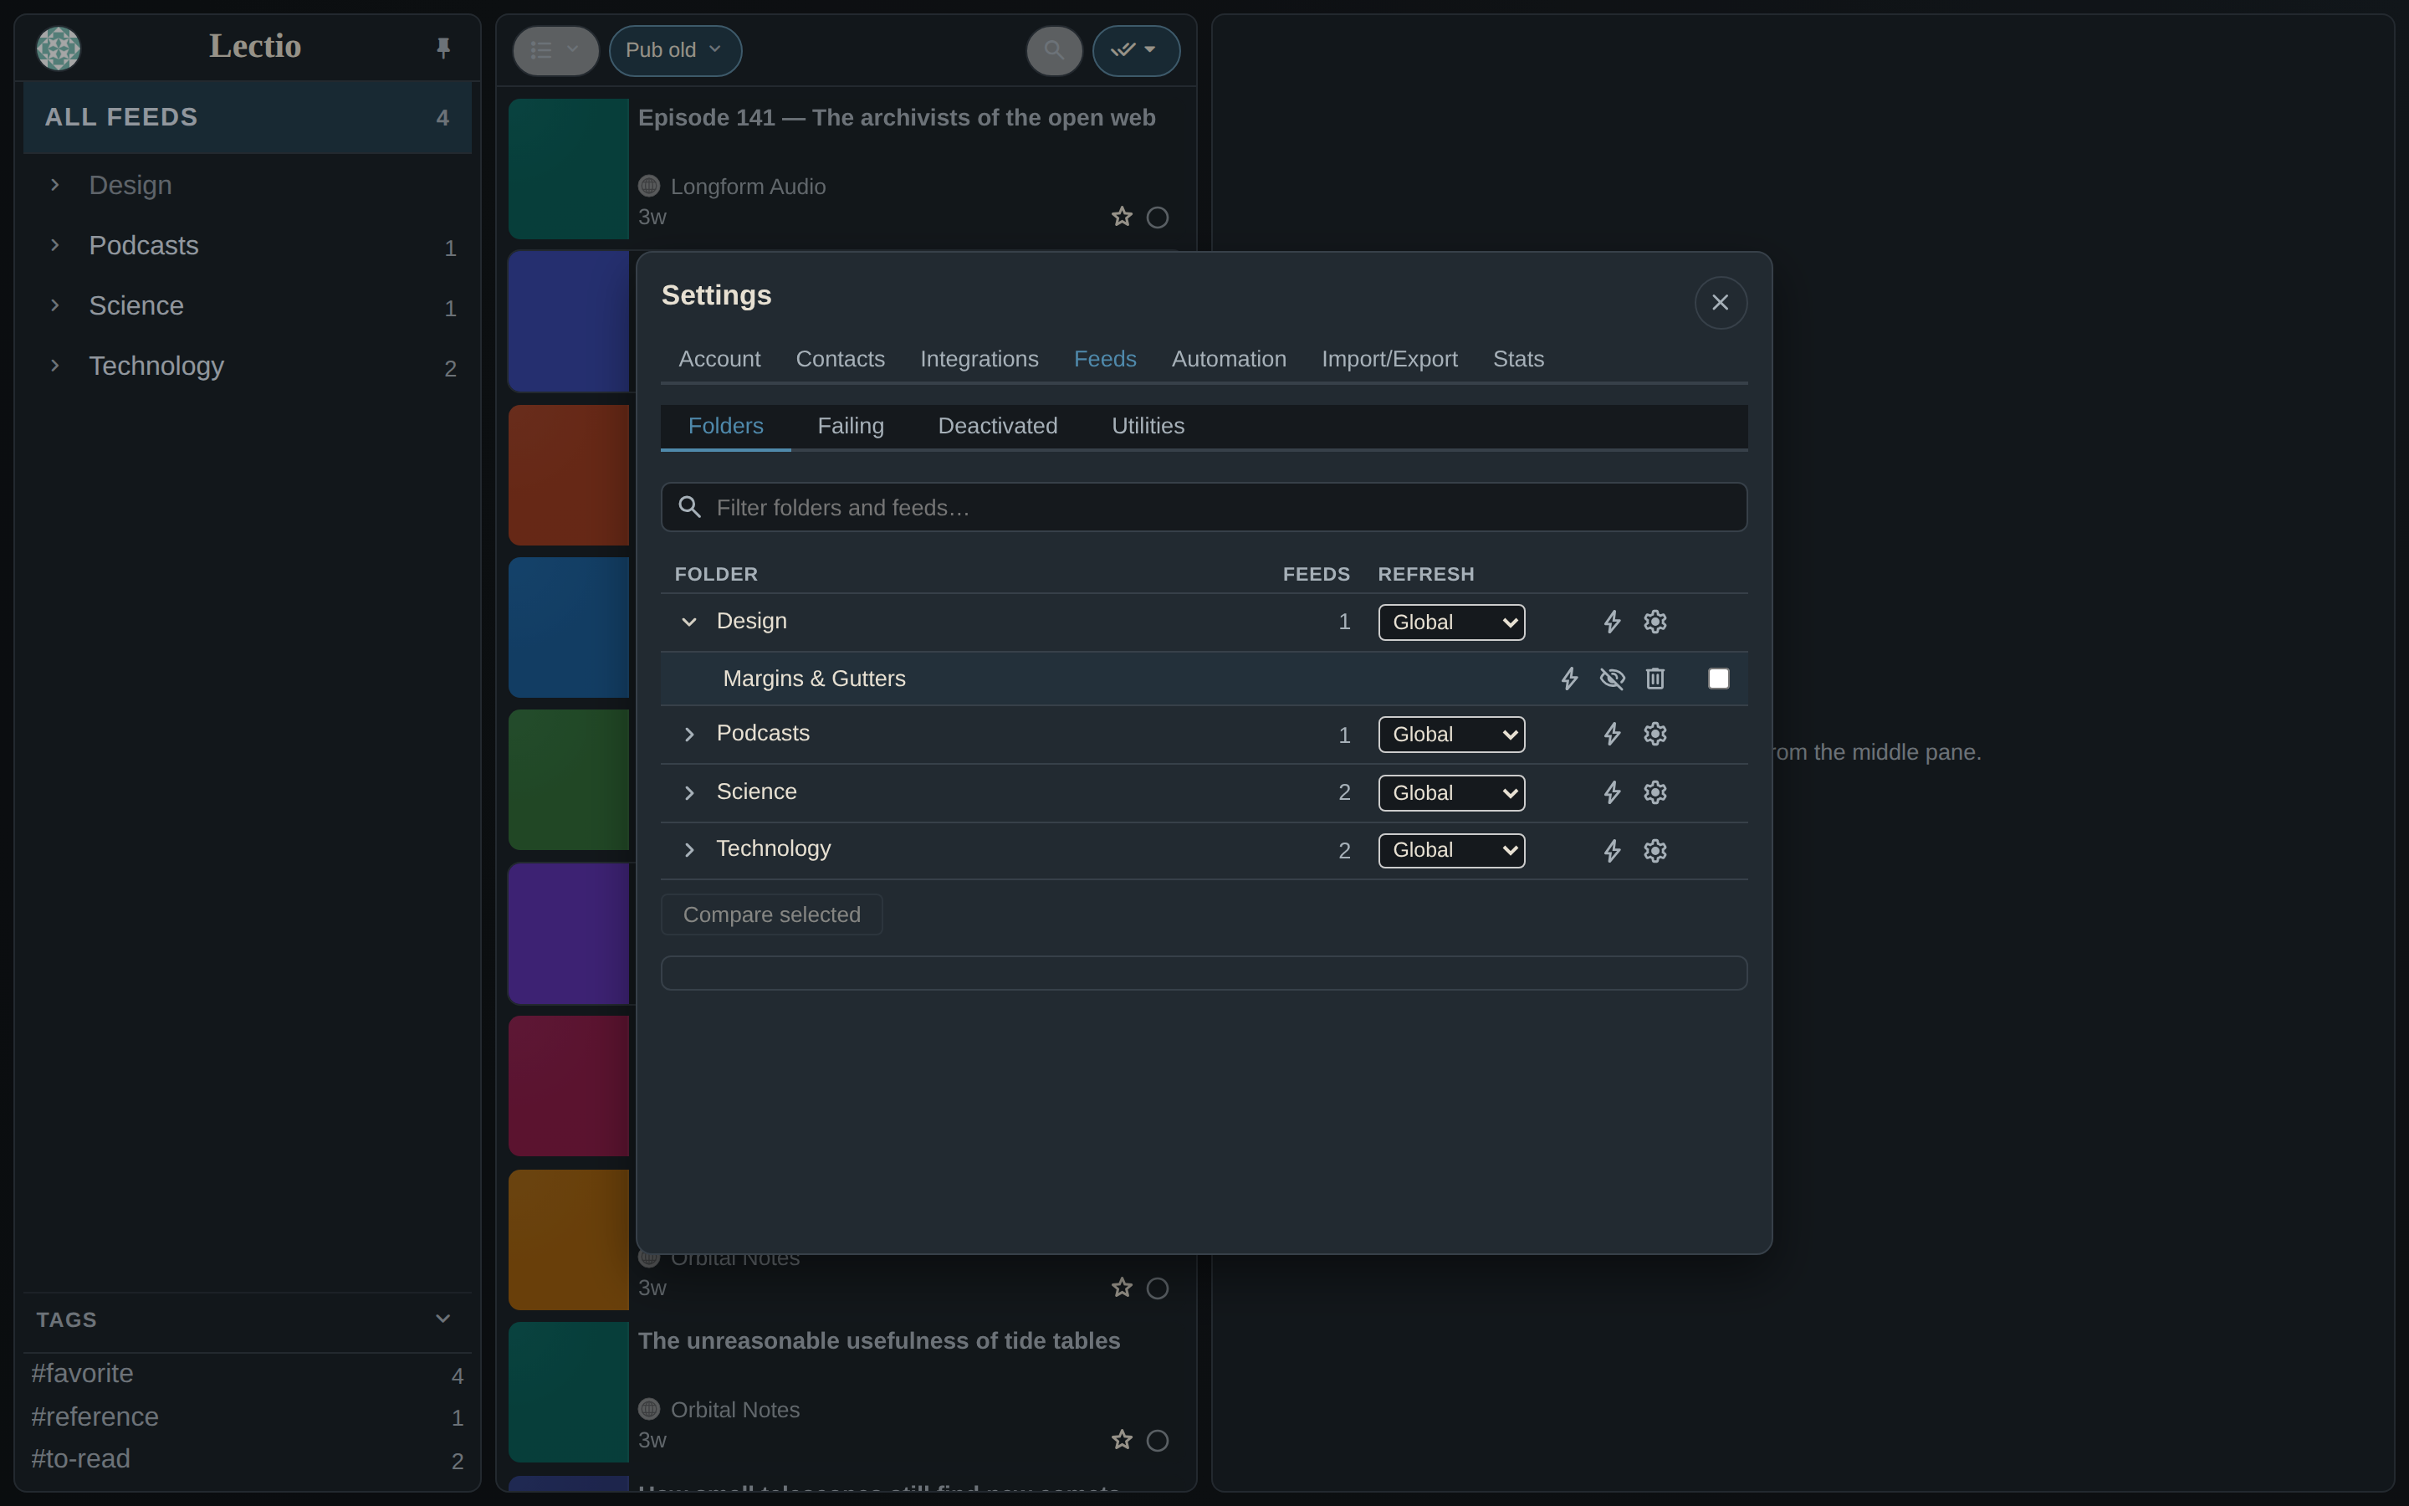2409x1506 pixels.
Task: Open Technology folder refresh dropdown
Action: coord(1451,851)
